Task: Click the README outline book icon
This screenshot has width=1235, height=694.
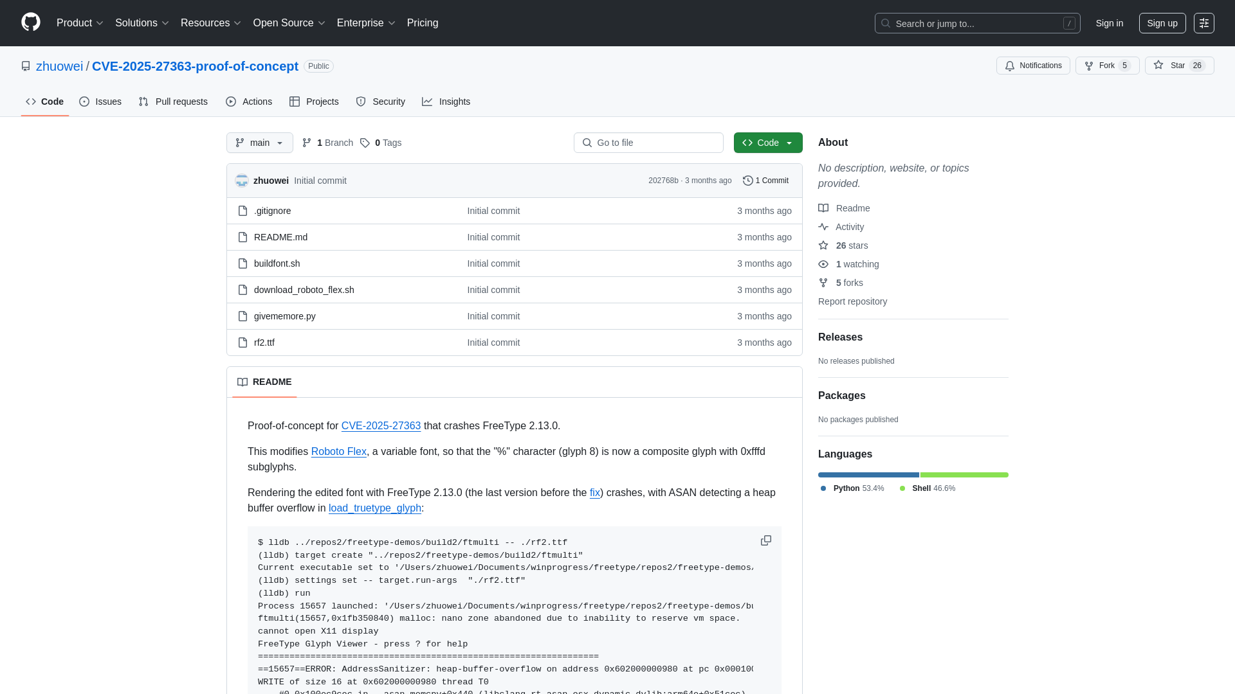Action: point(242,382)
